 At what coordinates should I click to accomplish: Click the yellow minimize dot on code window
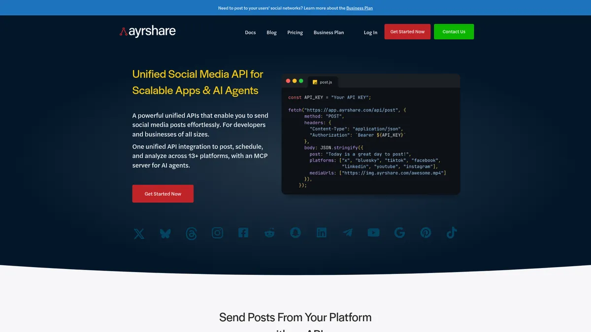[x=295, y=81]
